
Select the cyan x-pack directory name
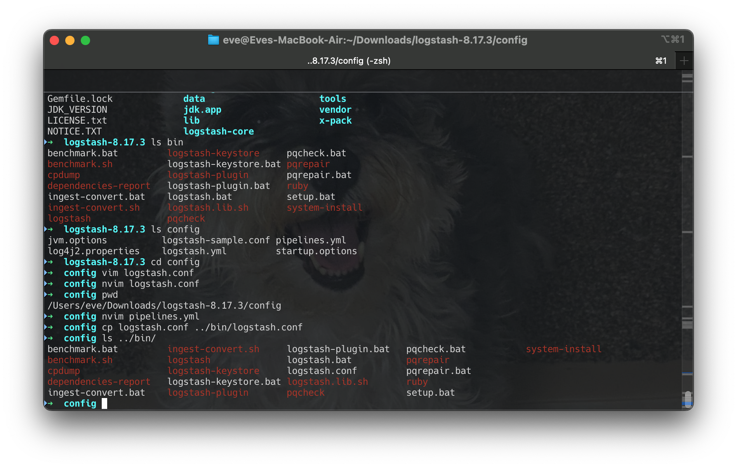click(335, 120)
